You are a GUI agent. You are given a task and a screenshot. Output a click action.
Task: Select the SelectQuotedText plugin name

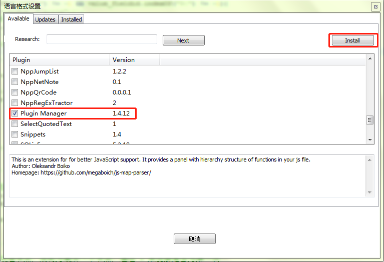click(x=46, y=124)
